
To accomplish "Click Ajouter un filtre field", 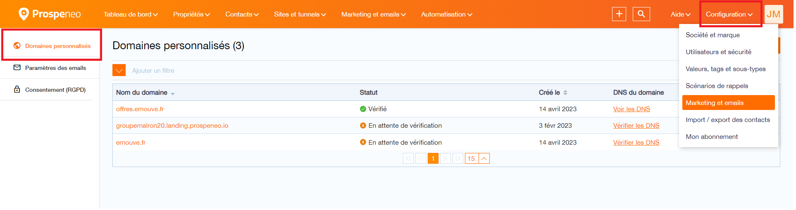I will [x=153, y=71].
